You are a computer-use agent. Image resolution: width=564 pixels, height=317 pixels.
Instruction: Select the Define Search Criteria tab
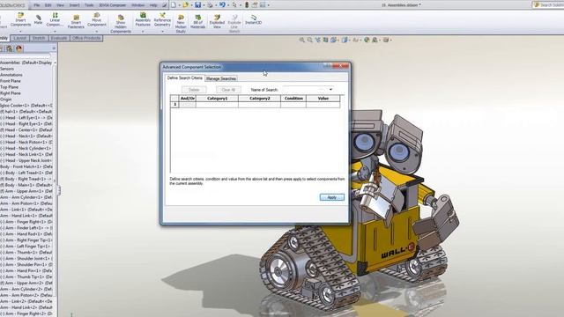[184, 78]
